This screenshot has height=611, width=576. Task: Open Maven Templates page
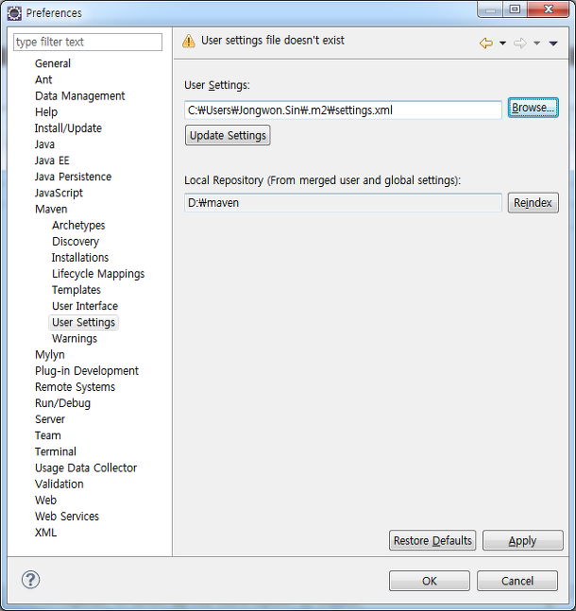click(76, 290)
